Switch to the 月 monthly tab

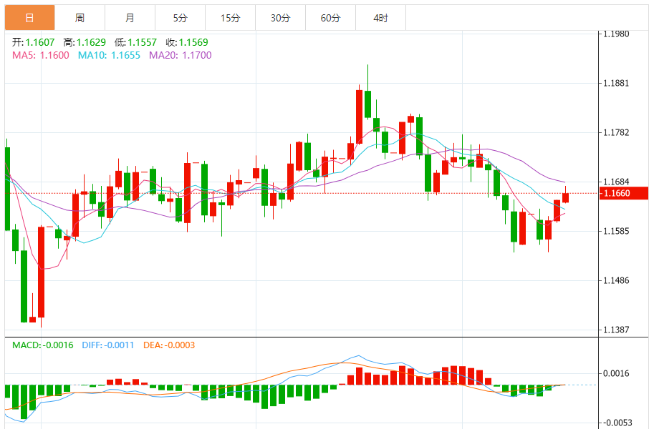coord(130,17)
